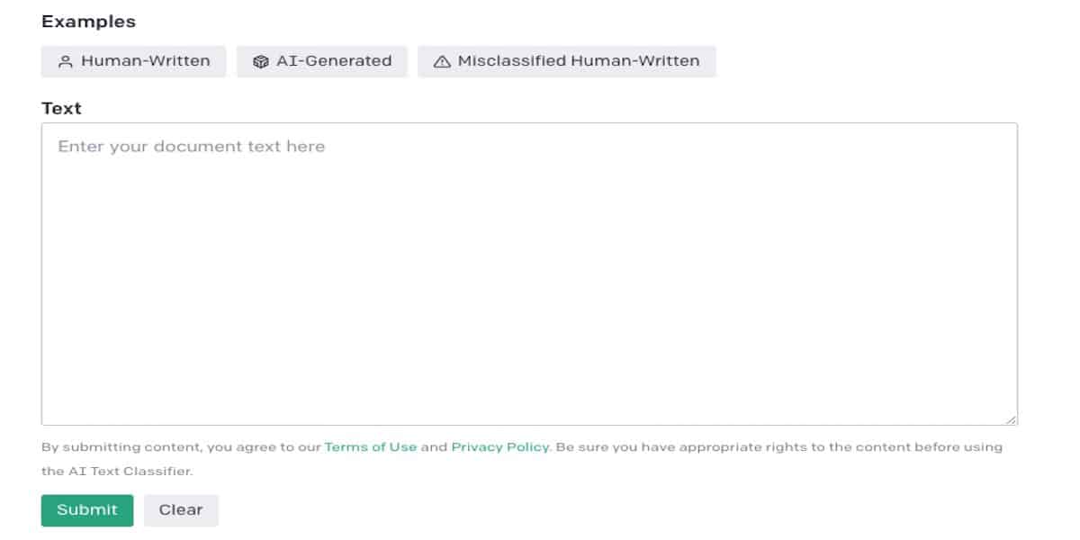Click the warning triangle icon beside Misclassified
This screenshot has height=540, width=1080.
[441, 62]
